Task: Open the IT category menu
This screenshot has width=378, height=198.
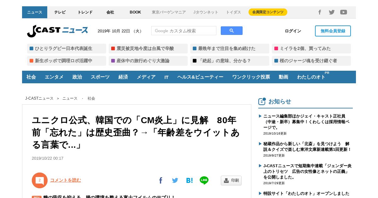Action: 166,77
